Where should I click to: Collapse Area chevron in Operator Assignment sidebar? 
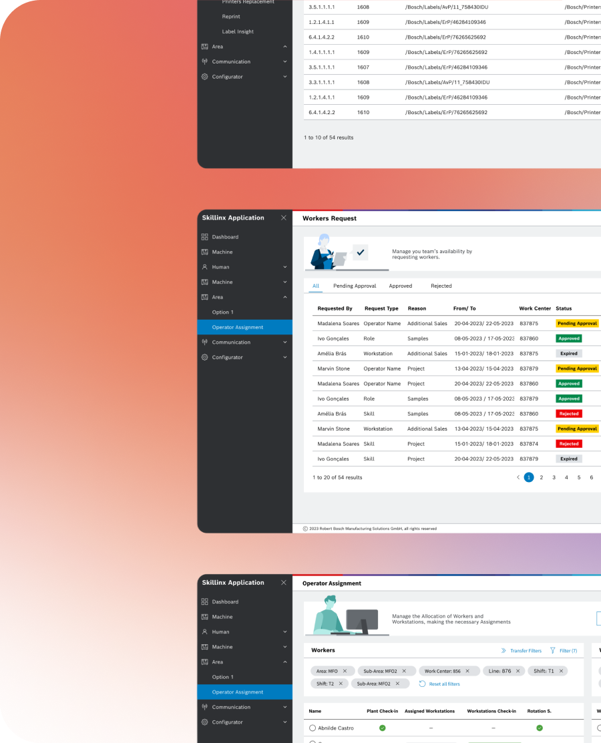[285, 662]
